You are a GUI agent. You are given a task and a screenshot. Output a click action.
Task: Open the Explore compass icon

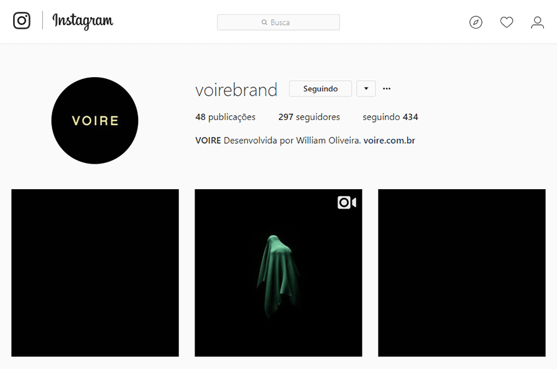(x=476, y=22)
